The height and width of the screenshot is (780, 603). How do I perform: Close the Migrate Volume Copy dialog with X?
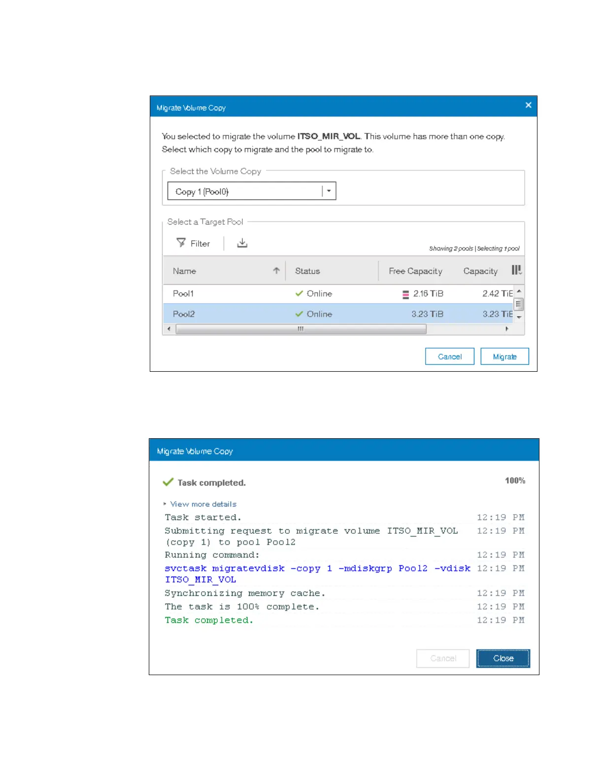coord(528,105)
